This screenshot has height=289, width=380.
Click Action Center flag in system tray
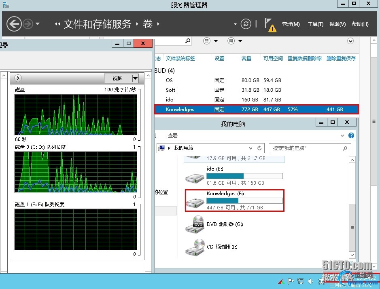click(291, 281)
